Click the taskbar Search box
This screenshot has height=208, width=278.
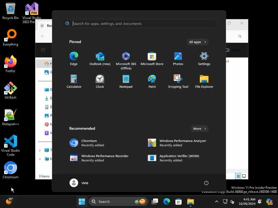[x=118, y=201]
